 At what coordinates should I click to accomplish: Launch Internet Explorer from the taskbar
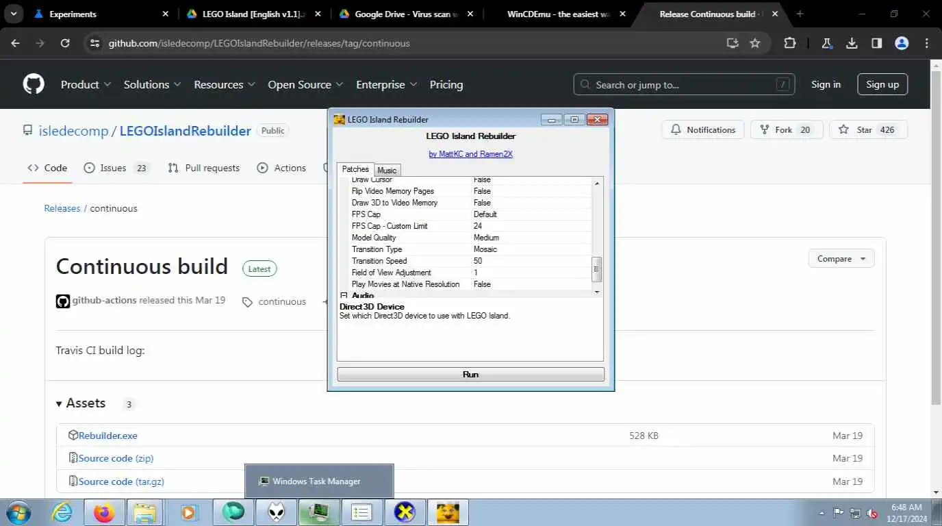(x=62, y=512)
